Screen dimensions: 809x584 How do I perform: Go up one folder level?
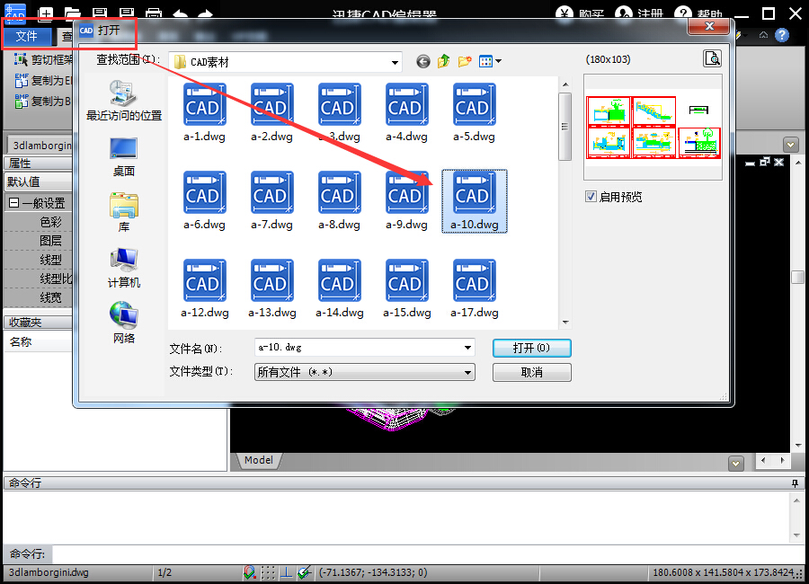[x=444, y=62]
